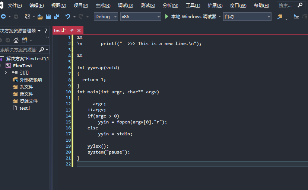Open the Debug configuration dropdown
308x190 pixels.
[106, 17]
